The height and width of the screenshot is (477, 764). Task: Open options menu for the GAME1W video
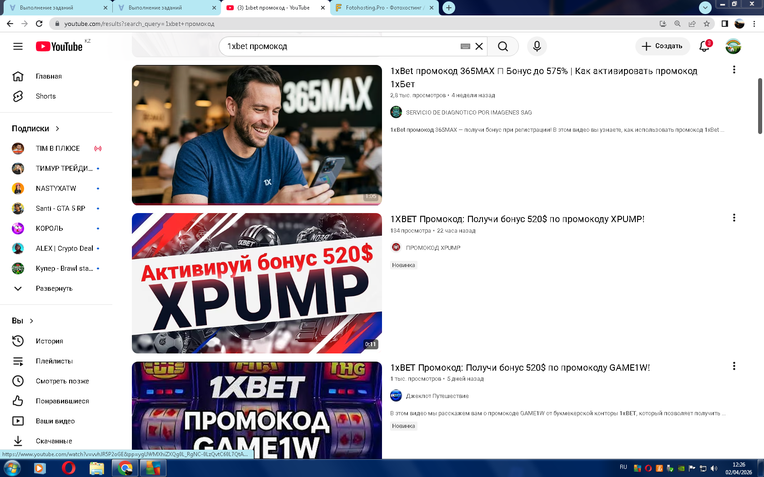click(x=734, y=367)
